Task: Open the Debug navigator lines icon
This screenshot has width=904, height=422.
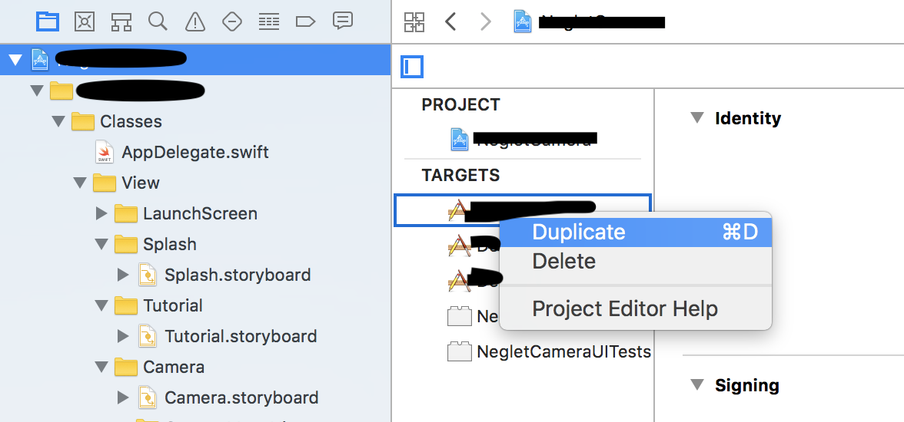Action: [x=269, y=22]
